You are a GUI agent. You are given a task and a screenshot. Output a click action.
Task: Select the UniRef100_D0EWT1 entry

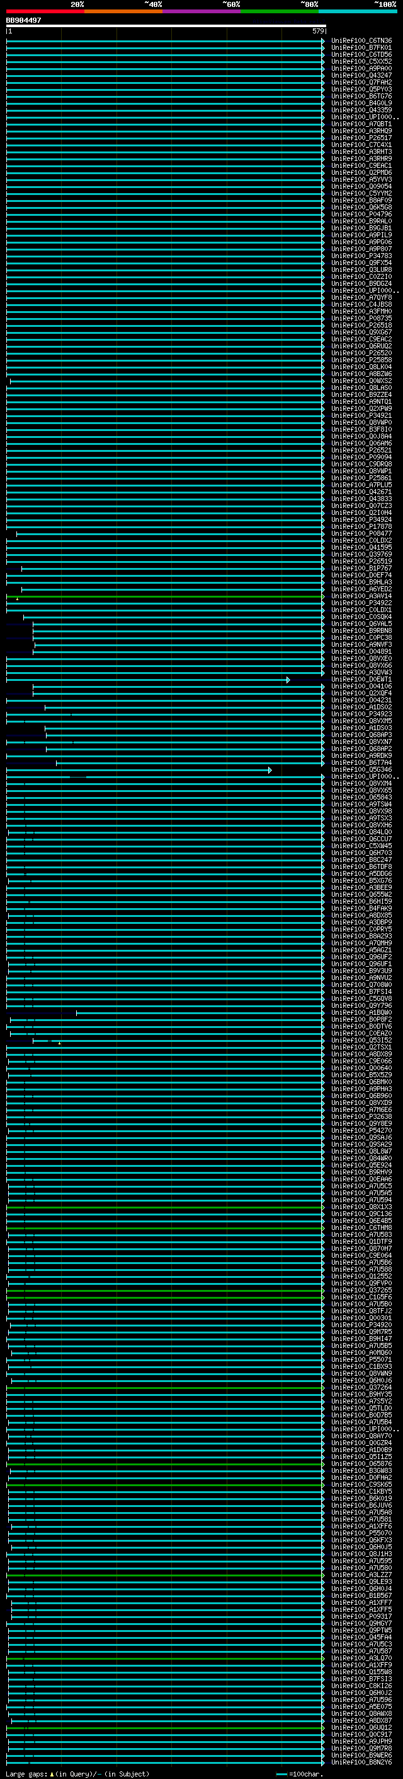(361, 680)
